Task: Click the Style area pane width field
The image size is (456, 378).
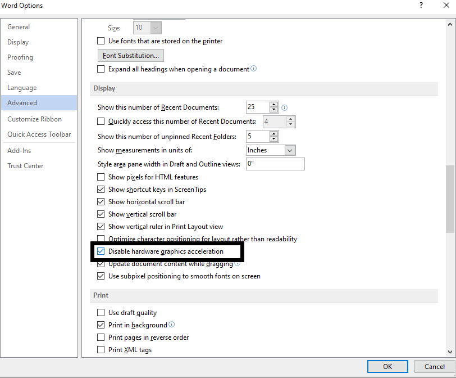Action: click(275, 164)
